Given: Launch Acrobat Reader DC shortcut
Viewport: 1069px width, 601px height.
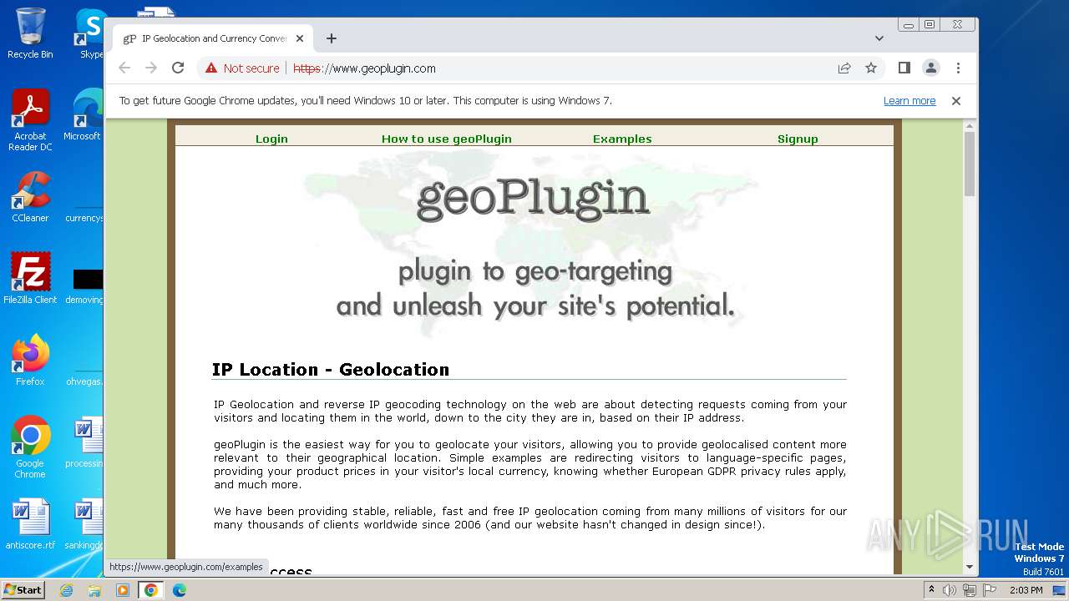Looking at the screenshot, I should coord(30,120).
